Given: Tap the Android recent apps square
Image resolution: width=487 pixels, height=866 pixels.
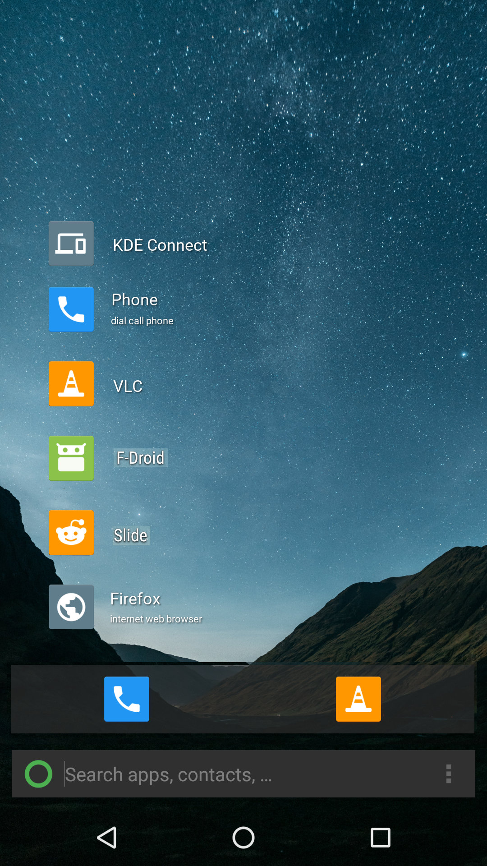Looking at the screenshot, I should tap(380, 838).
